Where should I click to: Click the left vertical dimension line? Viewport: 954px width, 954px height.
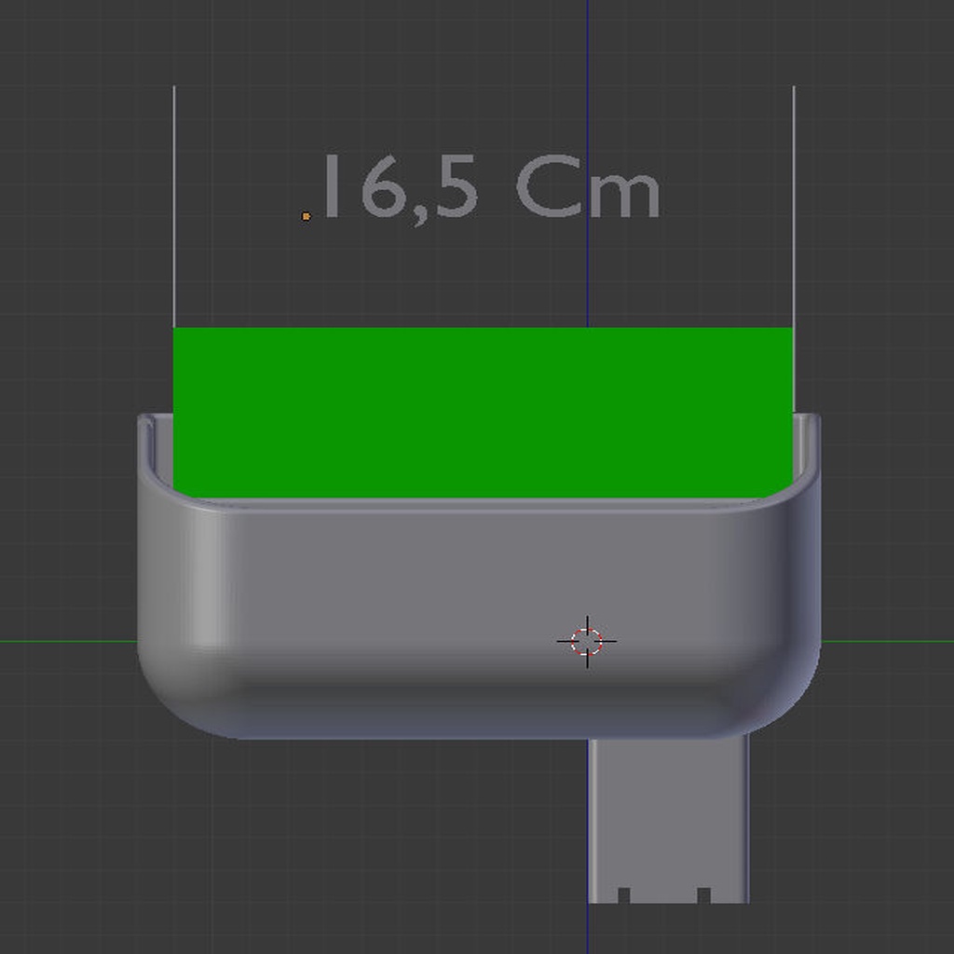174,205
